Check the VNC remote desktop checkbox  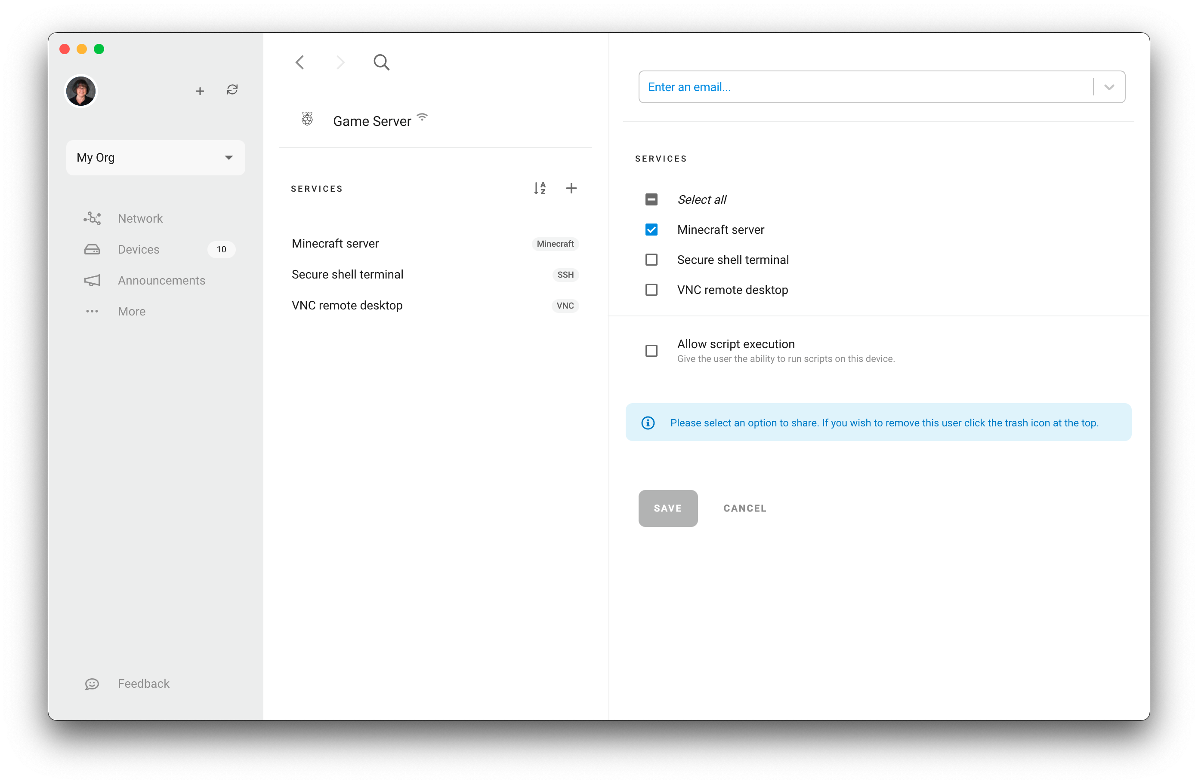pyautogui.click(x=651, y=290)
